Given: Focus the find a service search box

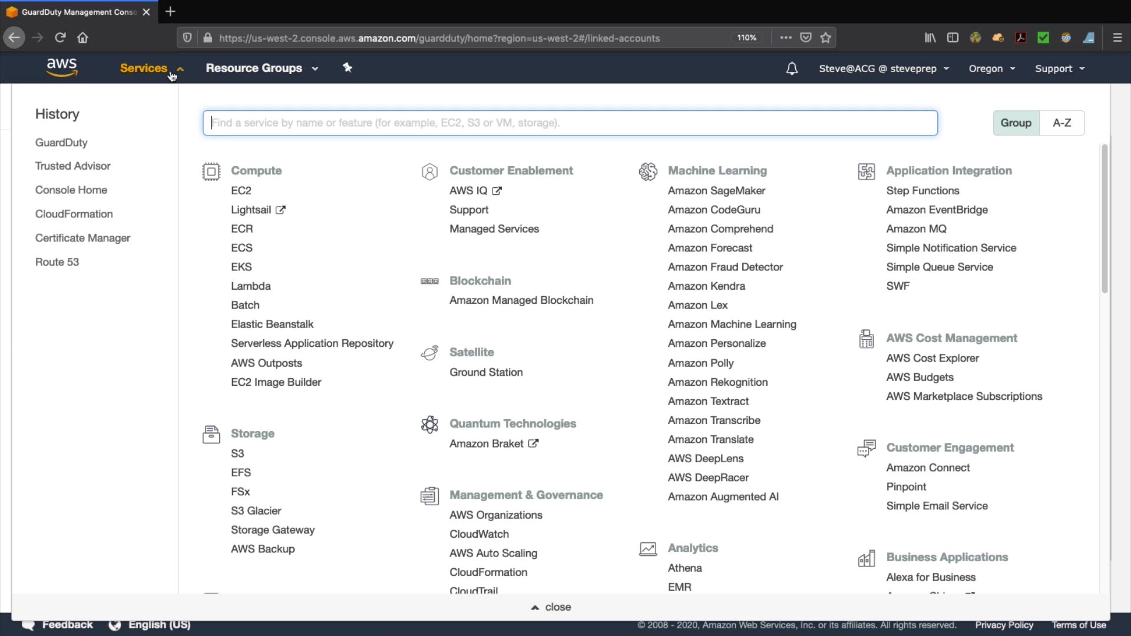Looking at the screenshot, I should (x=570, y=123).
